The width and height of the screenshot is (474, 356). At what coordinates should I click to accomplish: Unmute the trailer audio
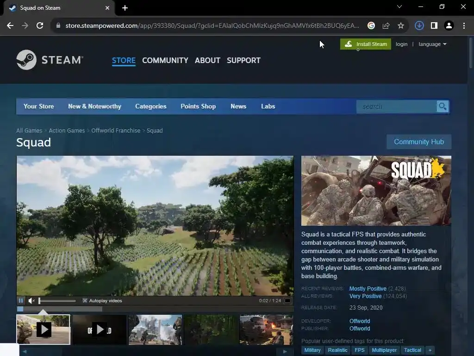(31, 300)
